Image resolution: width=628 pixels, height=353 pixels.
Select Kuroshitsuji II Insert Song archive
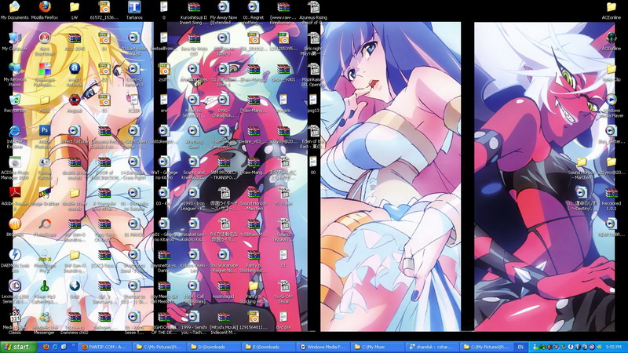click(x=193, y=13)
